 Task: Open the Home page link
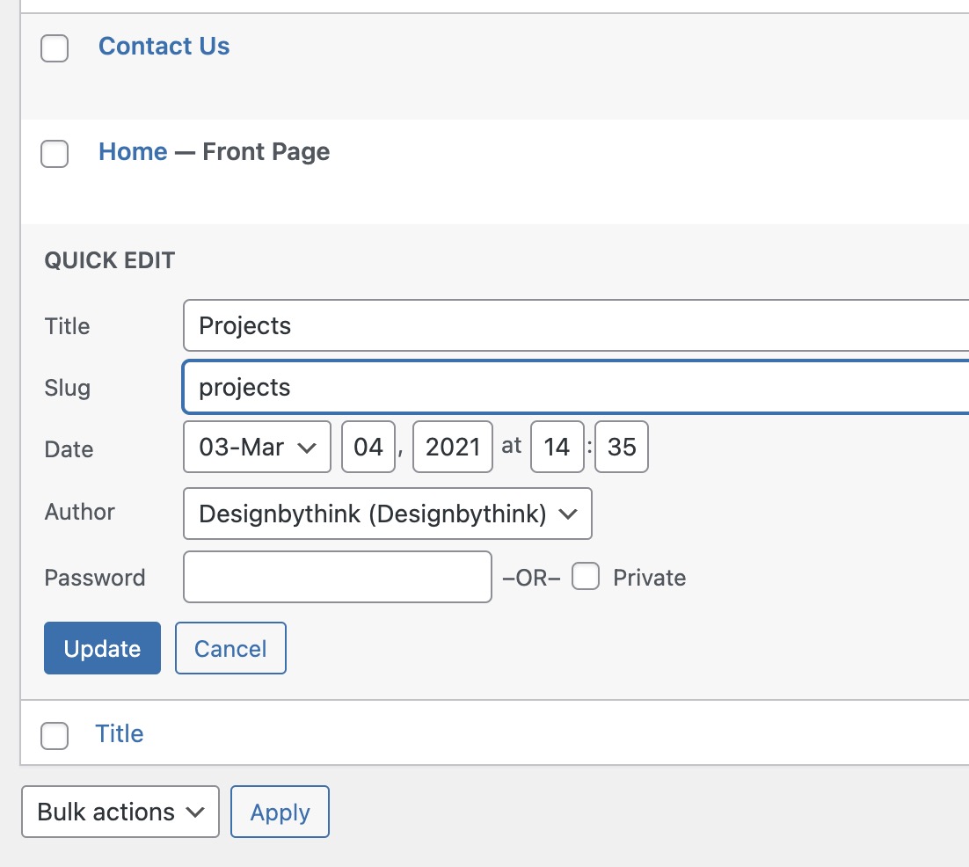[x=133, y=152]
